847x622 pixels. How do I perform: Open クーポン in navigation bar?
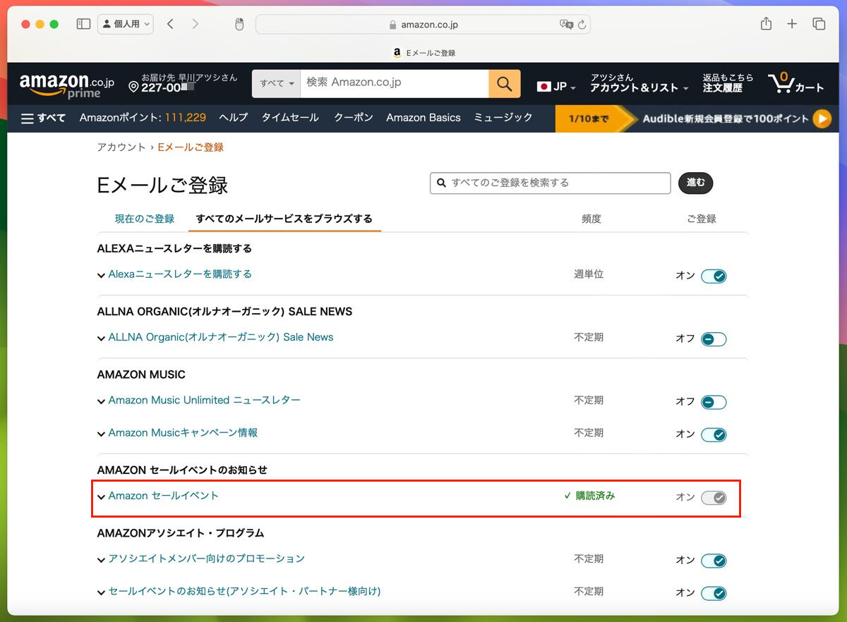354,118
